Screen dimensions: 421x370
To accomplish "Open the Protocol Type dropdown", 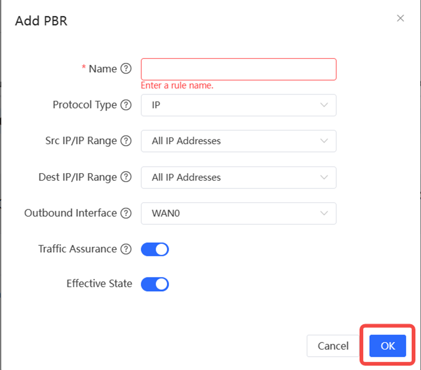I will pyautogui.click(x=239, y=105).
